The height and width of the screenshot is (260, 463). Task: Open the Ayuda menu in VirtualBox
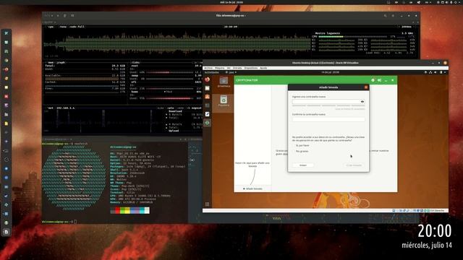point(263,68)
